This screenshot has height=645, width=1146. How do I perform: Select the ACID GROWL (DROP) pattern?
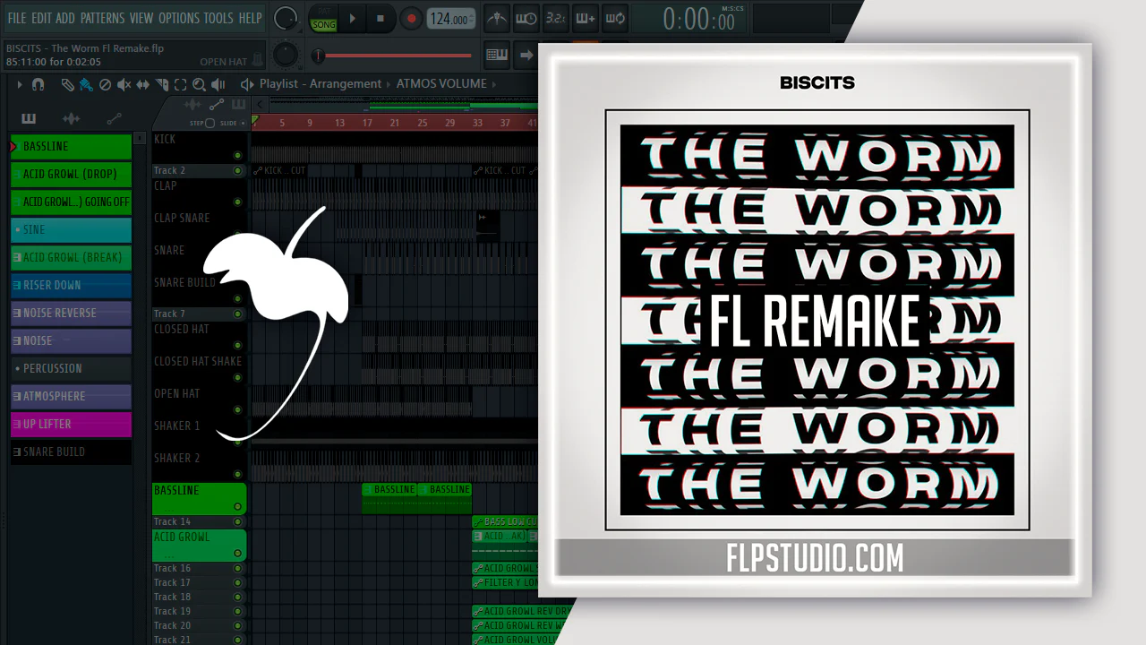[x=71, y=174]
